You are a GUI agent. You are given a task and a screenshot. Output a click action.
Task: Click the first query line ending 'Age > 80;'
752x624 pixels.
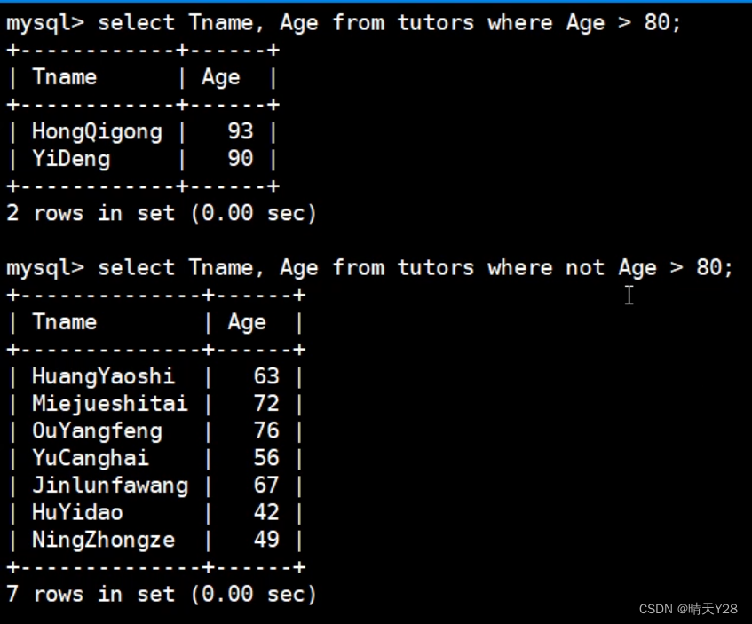pos(344,23)
